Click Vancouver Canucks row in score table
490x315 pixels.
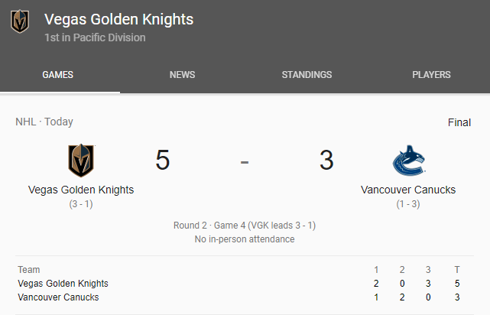pos(58,297)
